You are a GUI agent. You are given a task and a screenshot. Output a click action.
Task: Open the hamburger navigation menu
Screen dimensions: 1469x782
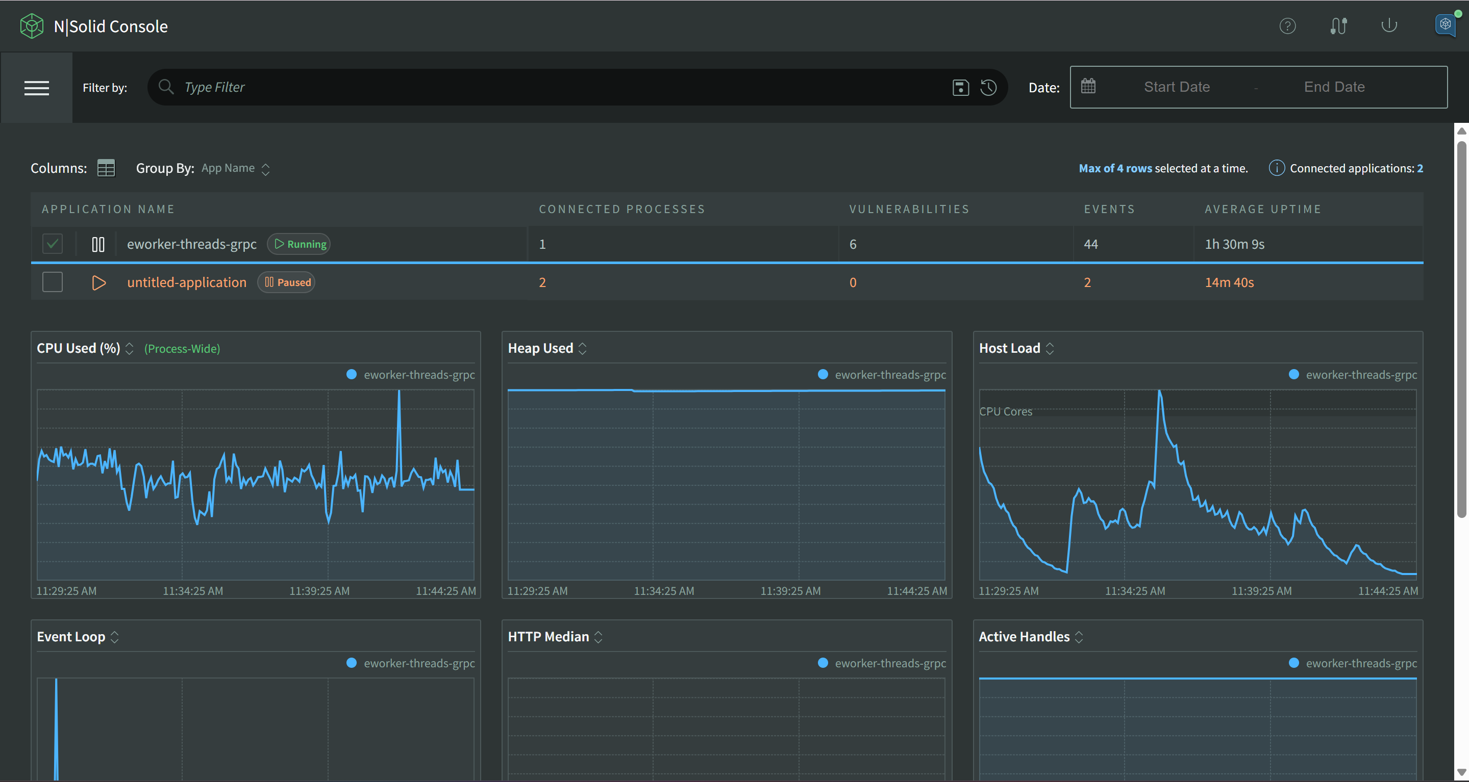(37, 88)
